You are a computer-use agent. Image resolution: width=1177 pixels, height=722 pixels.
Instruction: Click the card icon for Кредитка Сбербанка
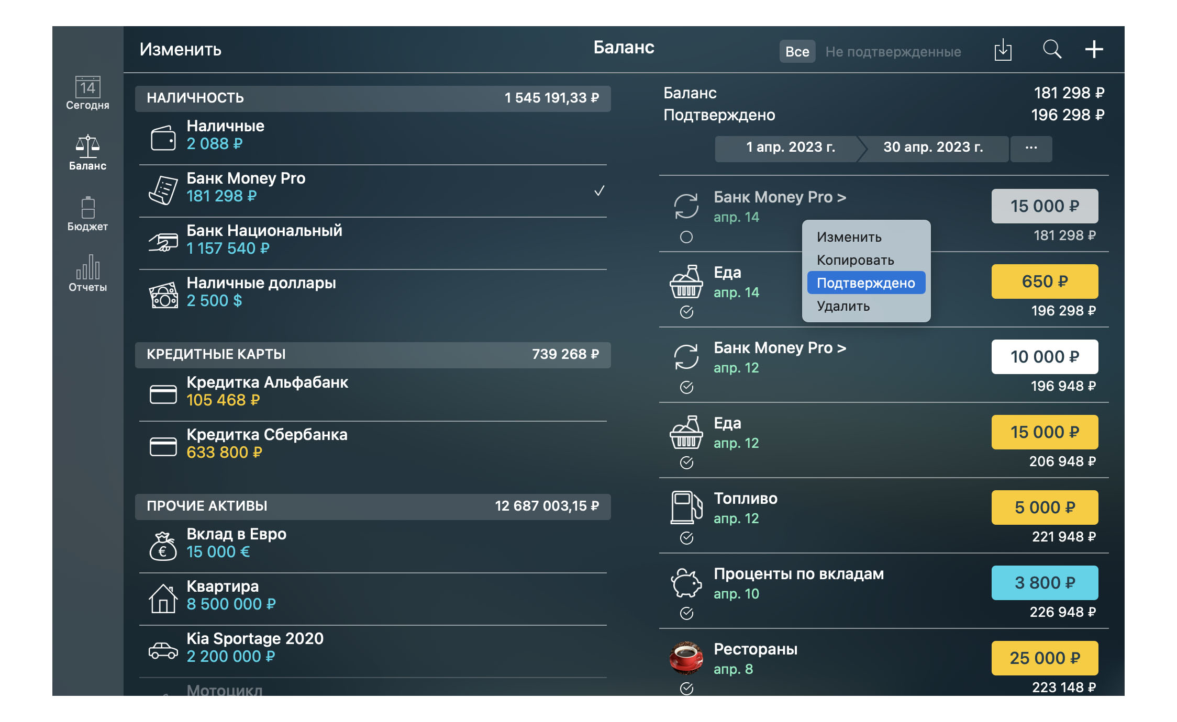163,447
